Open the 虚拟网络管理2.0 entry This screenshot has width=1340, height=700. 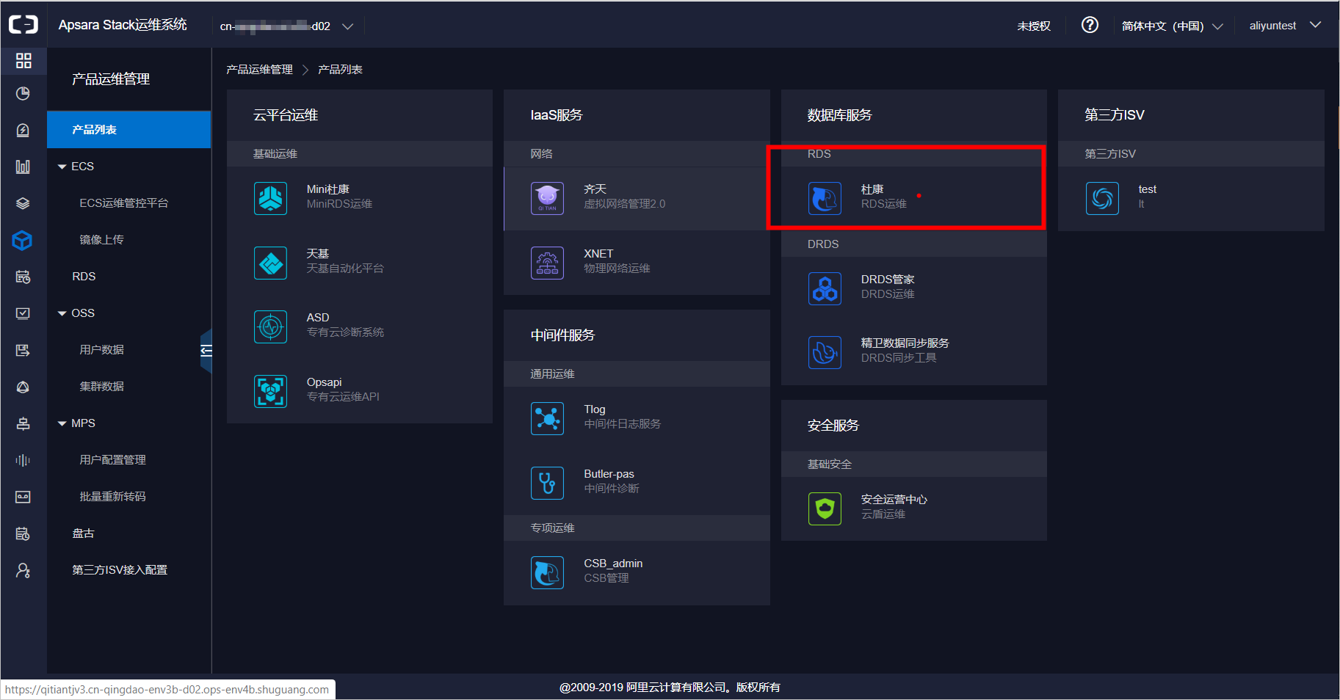624,204
